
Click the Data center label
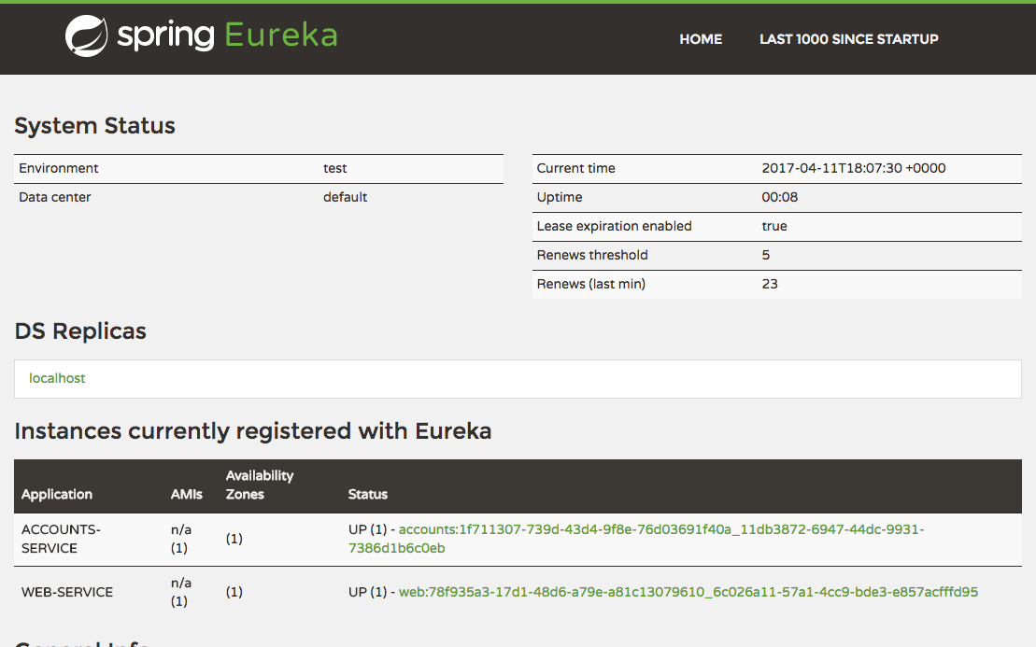[55, 197]
